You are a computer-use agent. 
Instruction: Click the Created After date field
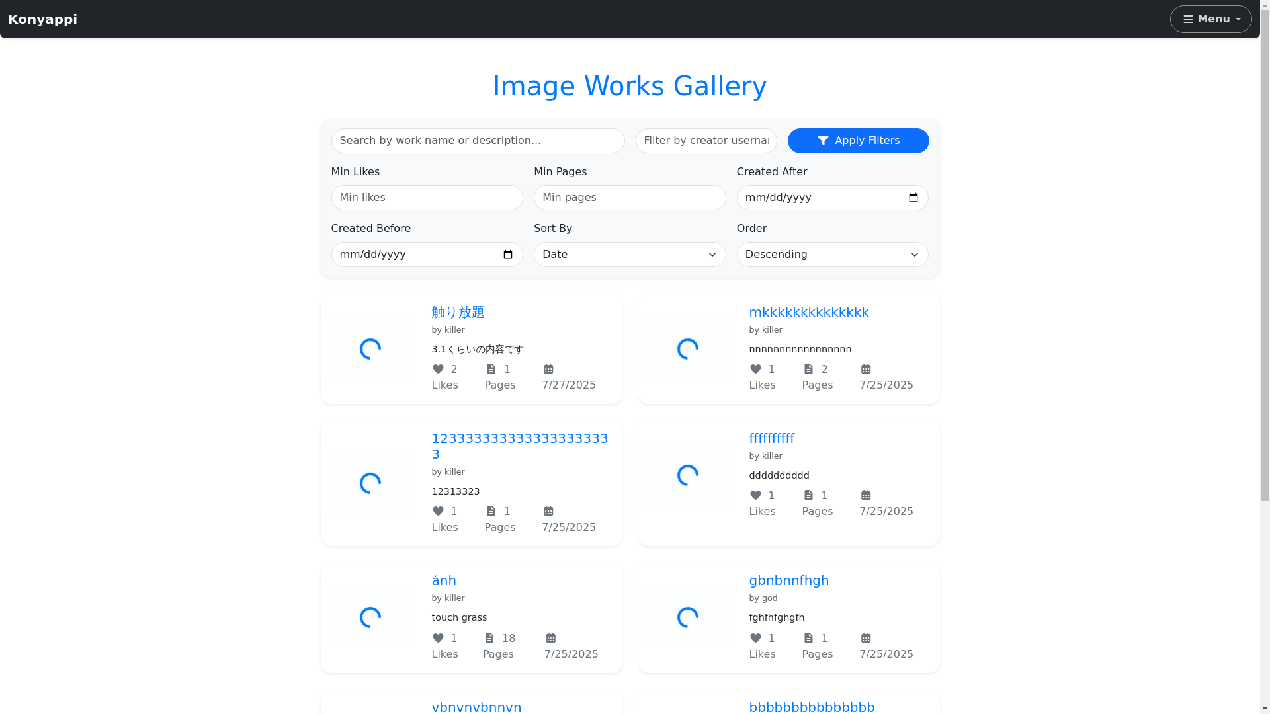click(x=832, y=198)
